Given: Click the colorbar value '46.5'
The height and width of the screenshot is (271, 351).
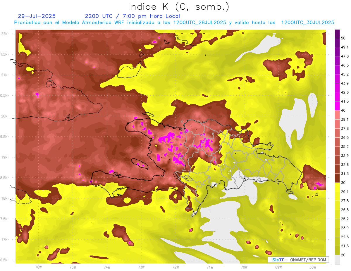Looking at the screenshot, I should (x=345, y=65).
